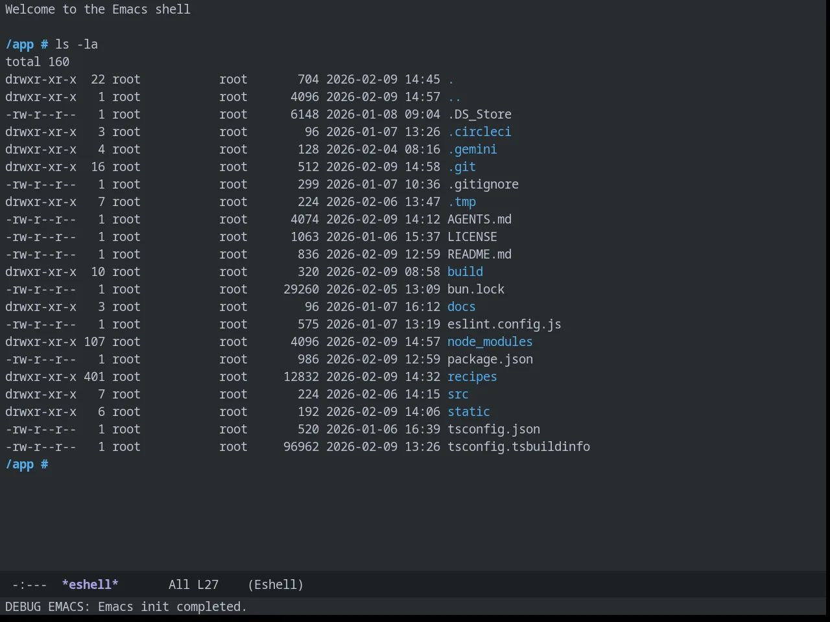Click the 'ls -la' command text
The width and height of the screenshot is (830, 622).
(76, 44)
